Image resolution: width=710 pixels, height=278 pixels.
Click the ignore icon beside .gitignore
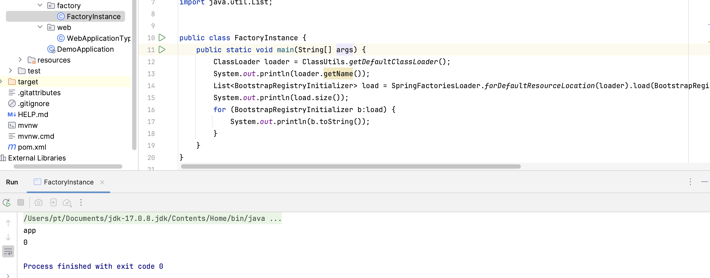coord(12,103)
